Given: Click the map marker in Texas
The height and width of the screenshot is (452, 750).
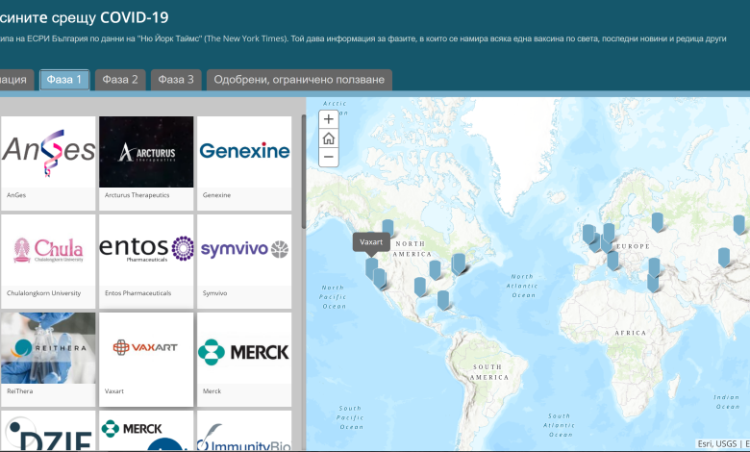Looking at the screenshot, I should (420, 287).
